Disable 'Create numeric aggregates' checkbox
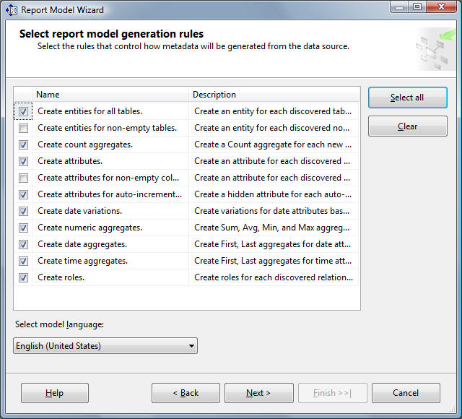This screenshot has height=419, width=462. click(24, 228)
